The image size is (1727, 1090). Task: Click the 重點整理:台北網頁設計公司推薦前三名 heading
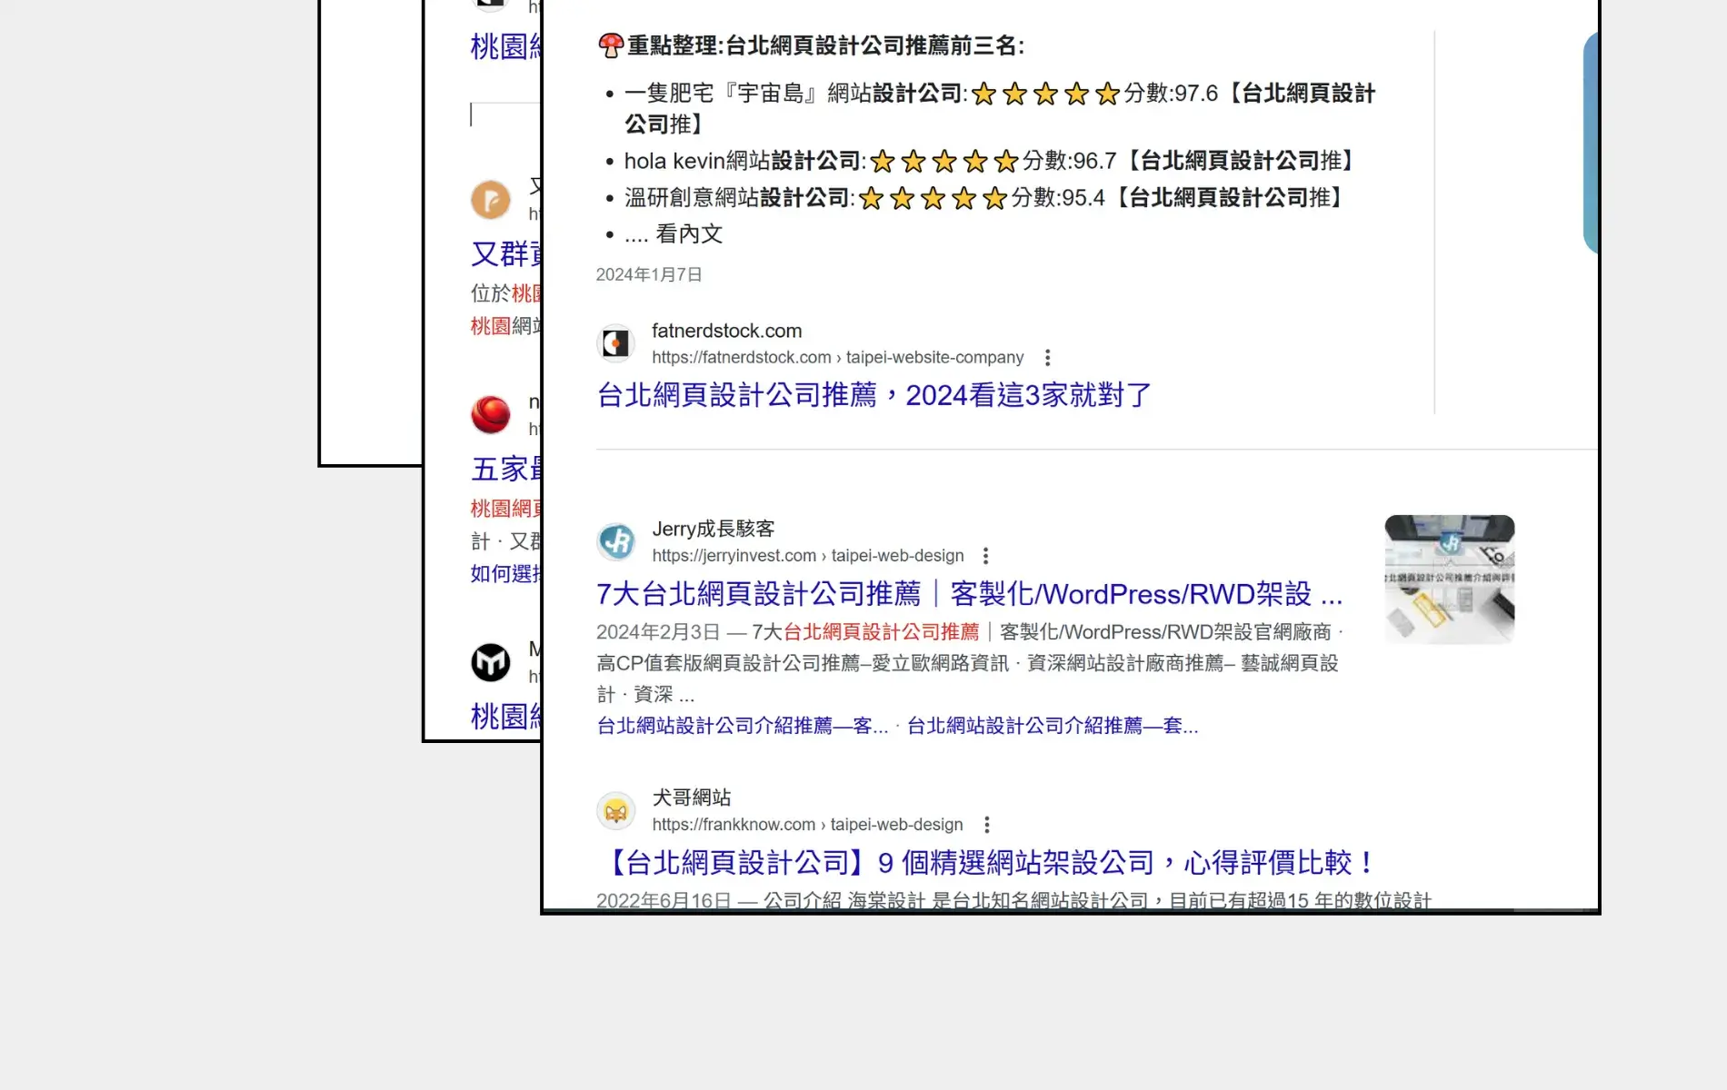[x=811, y=45]
